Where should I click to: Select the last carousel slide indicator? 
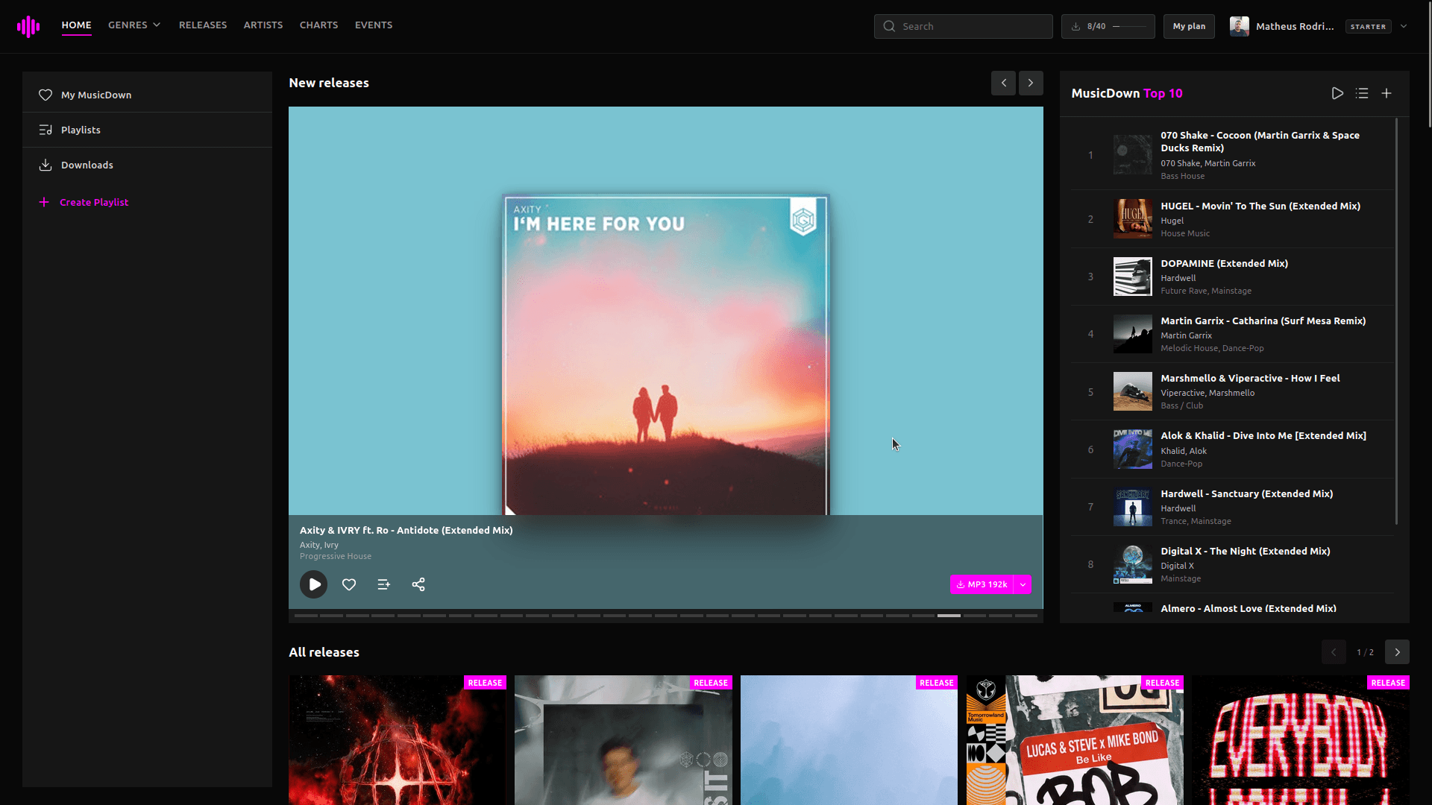(x=1026, y=616)
